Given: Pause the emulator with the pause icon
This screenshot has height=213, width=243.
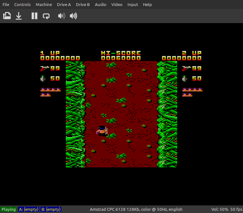Looking at the screenshot, I should (34, 16).
